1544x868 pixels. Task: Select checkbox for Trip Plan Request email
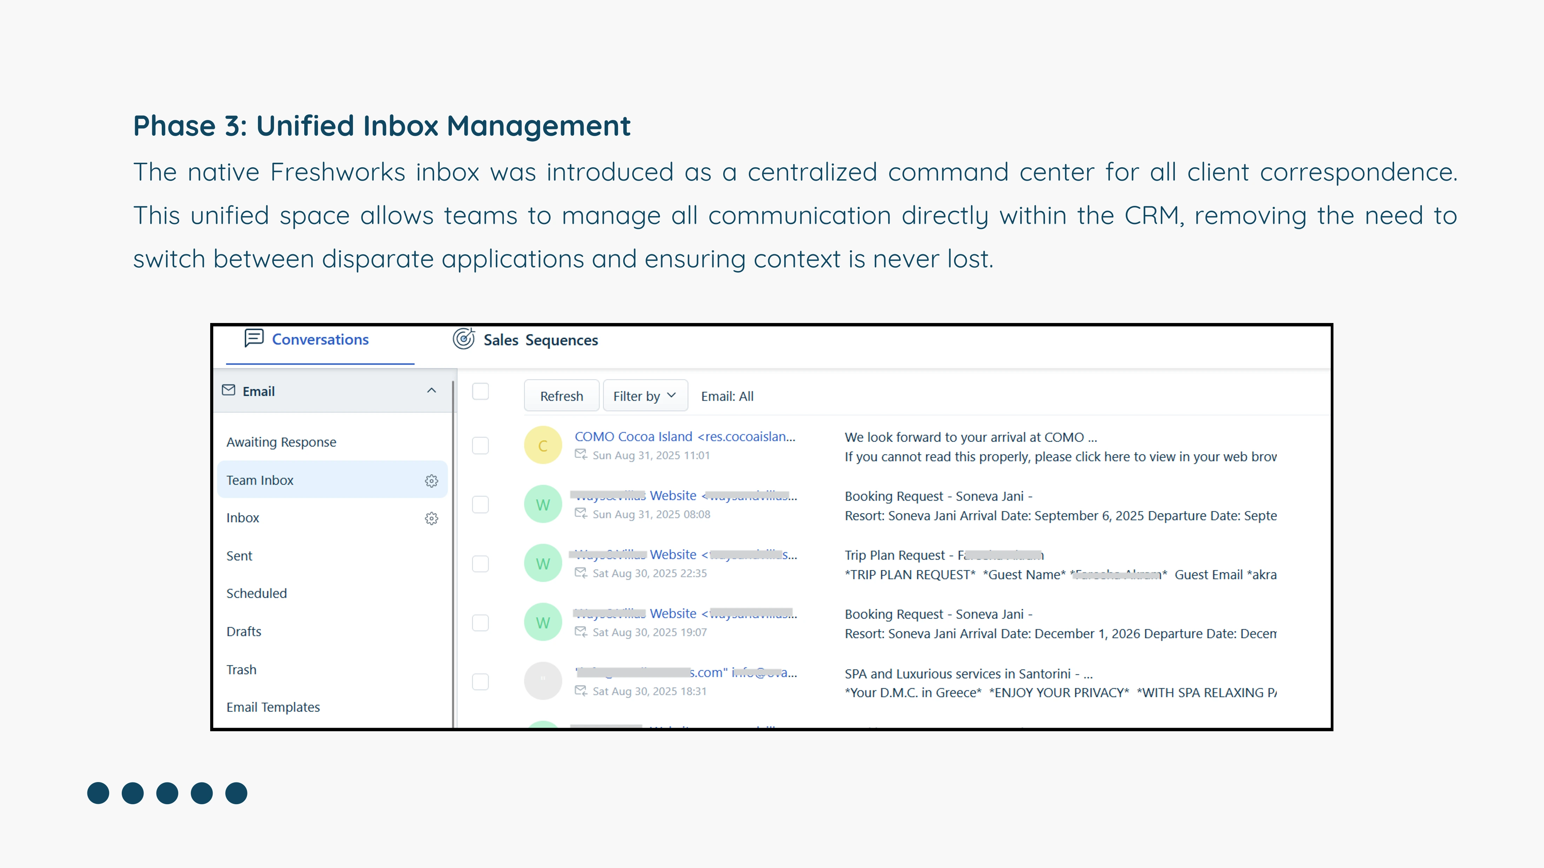(480, 564)
